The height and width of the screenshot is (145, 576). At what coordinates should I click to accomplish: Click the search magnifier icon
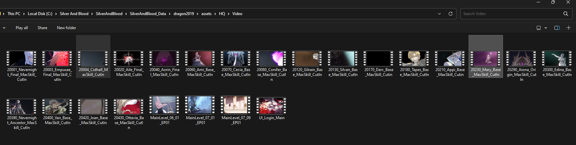566,14
